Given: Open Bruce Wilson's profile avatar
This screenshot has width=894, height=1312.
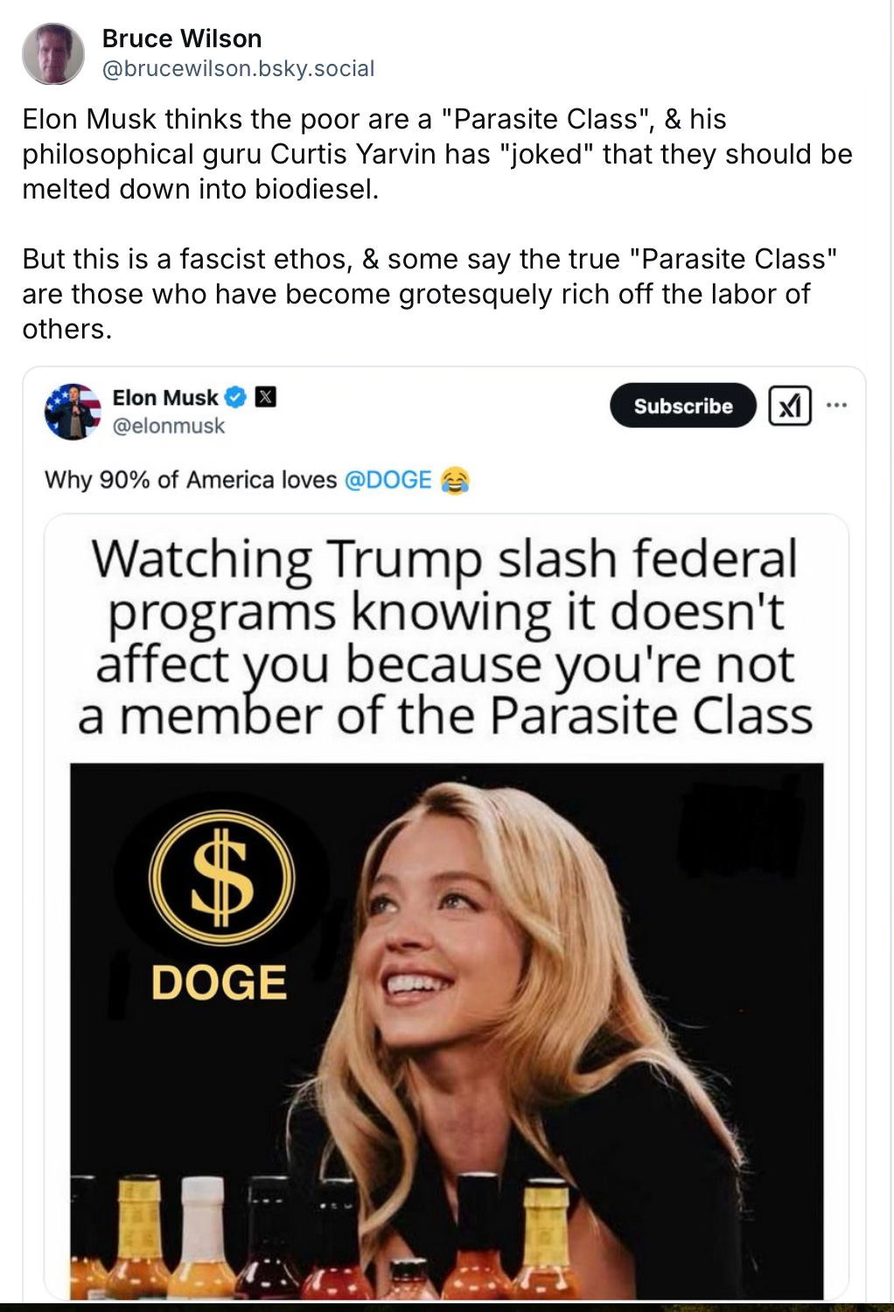Looking at the screenshot, I should pyautogui.click(x=53, y=54).
